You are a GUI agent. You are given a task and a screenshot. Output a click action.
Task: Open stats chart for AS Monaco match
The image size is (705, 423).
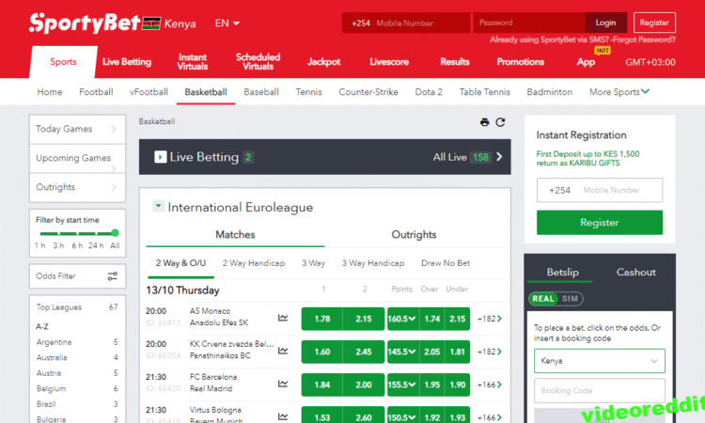283,319
